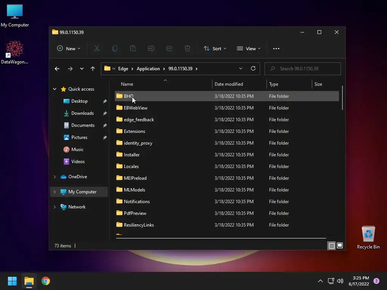
Task: Select the EBWebView folder
Action: [227, 108]
